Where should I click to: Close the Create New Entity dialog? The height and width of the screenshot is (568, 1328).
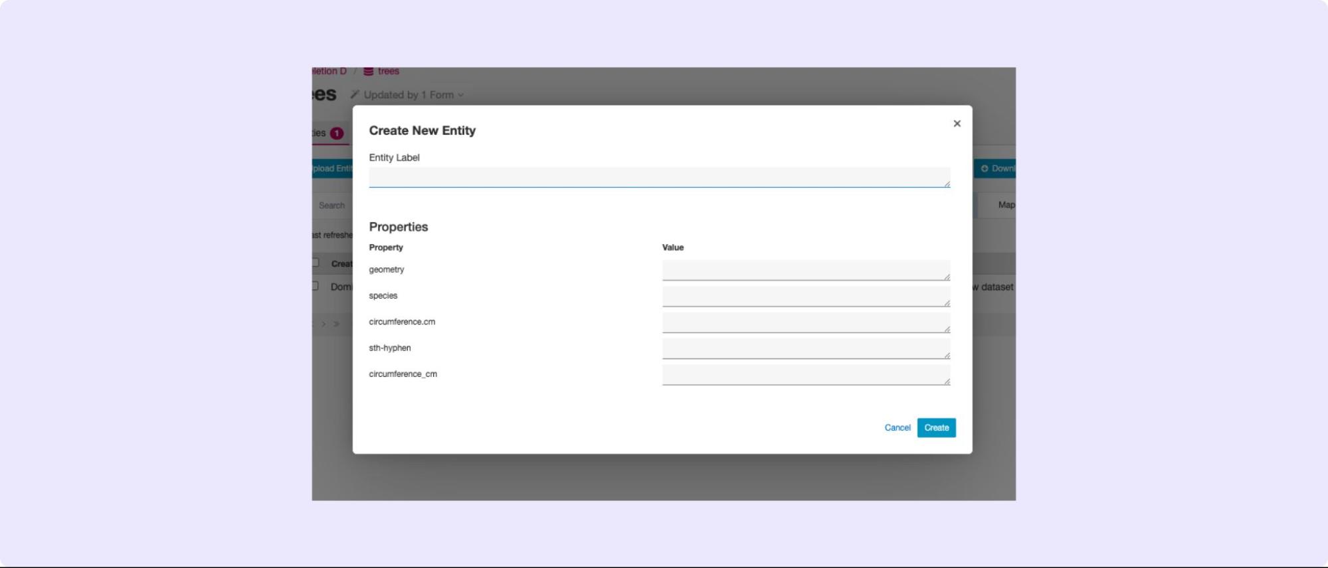(957, 123)
